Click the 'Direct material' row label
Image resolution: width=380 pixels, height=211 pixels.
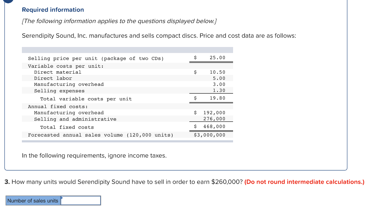pyautogui.click(x=58, y=72)
